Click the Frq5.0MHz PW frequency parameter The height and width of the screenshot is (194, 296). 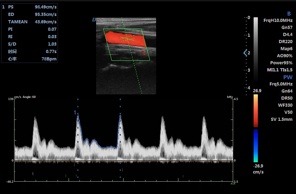click(x=281, y=84)
